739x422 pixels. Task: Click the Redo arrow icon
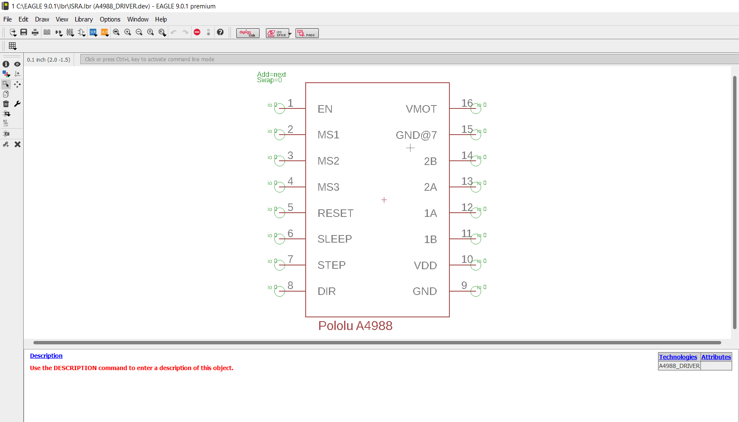tap(185, 32)
